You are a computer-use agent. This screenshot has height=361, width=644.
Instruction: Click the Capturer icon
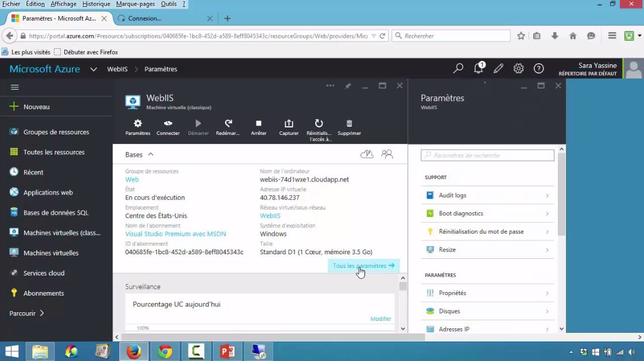click(x=288, y=126)
